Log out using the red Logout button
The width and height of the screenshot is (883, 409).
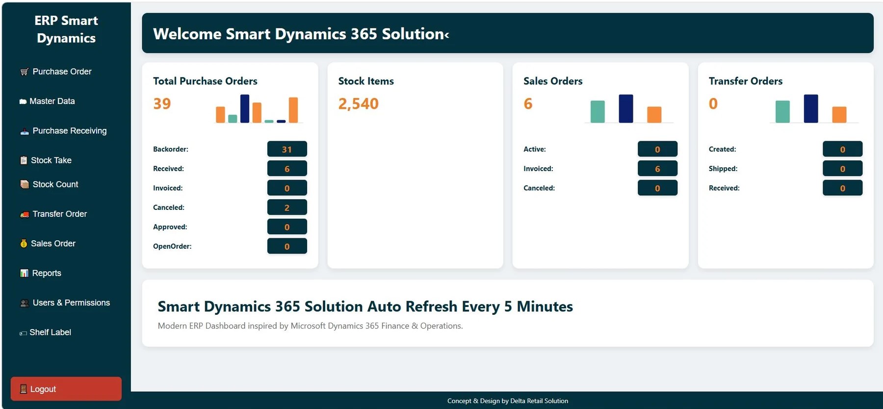click(66, 389)
